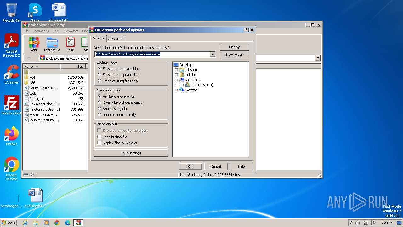The height and width of the screenshot is (227, 403).
Task: Select Local Disk (C:) in the tree
Action: (202, 85)
